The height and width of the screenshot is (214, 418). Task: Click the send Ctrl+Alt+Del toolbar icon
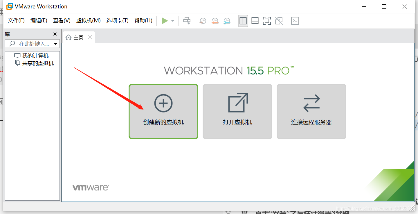pos(187,21)
